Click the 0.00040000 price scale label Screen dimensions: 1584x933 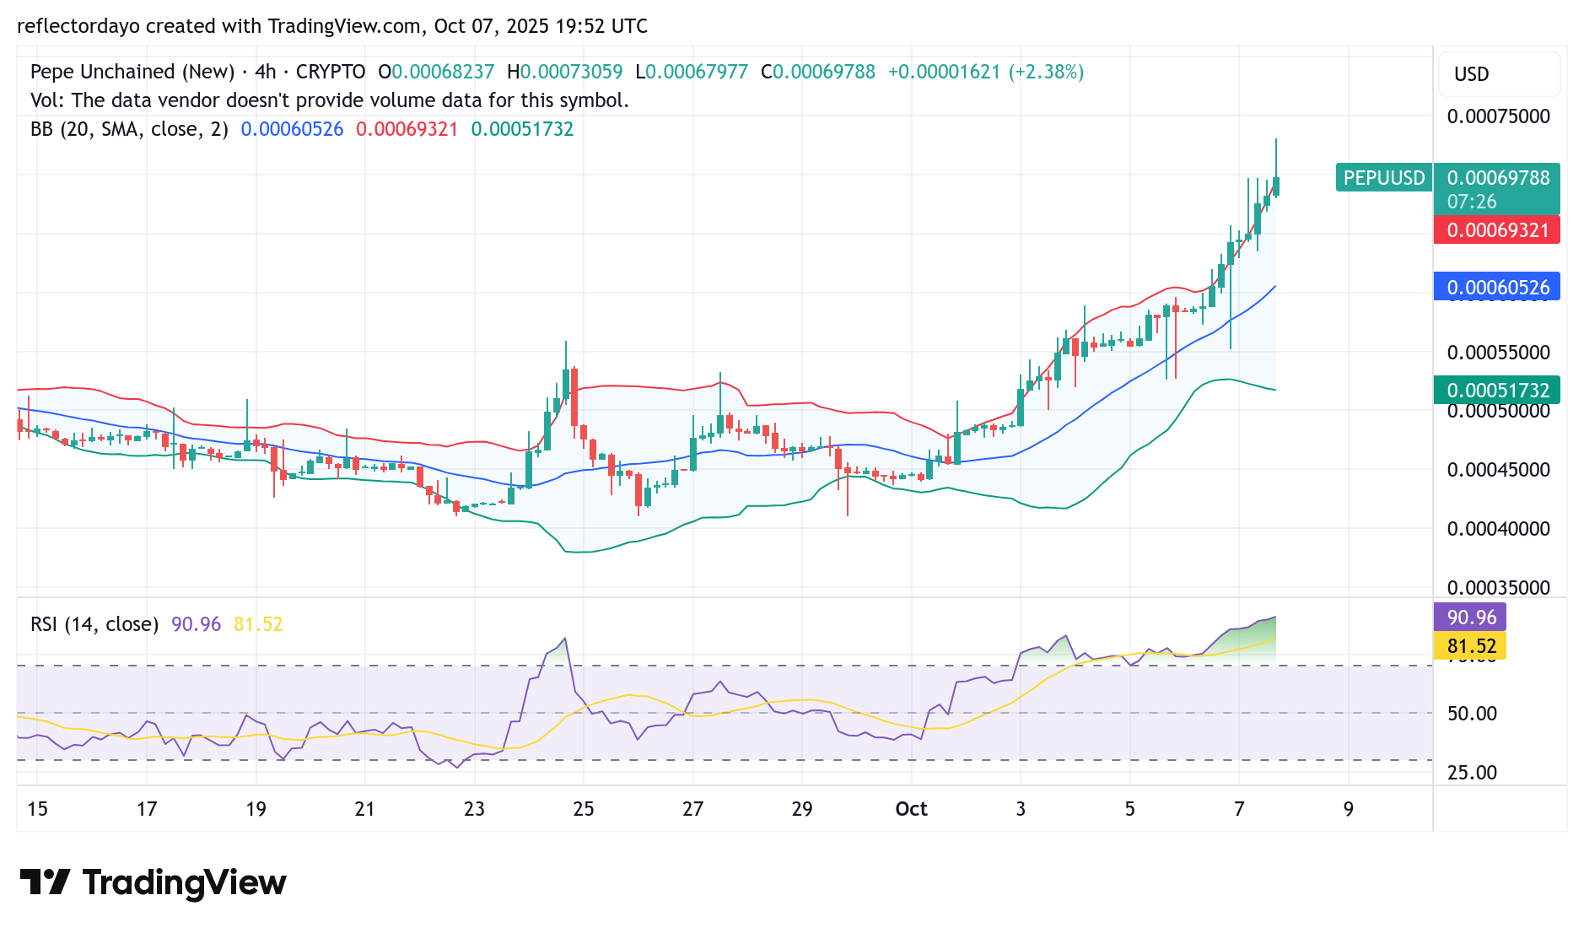[x=1498, y=529]
